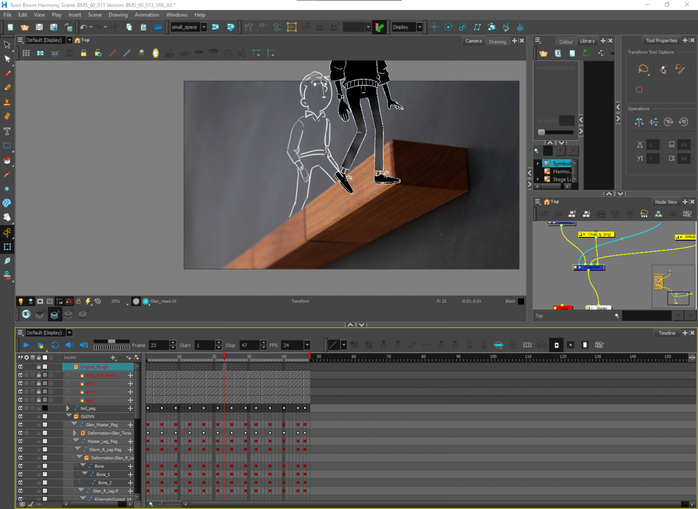This screenshot has height=509, width=698.
Task: Hide the boil_peg layer using its eye toggle
Action: coord(20,408)
